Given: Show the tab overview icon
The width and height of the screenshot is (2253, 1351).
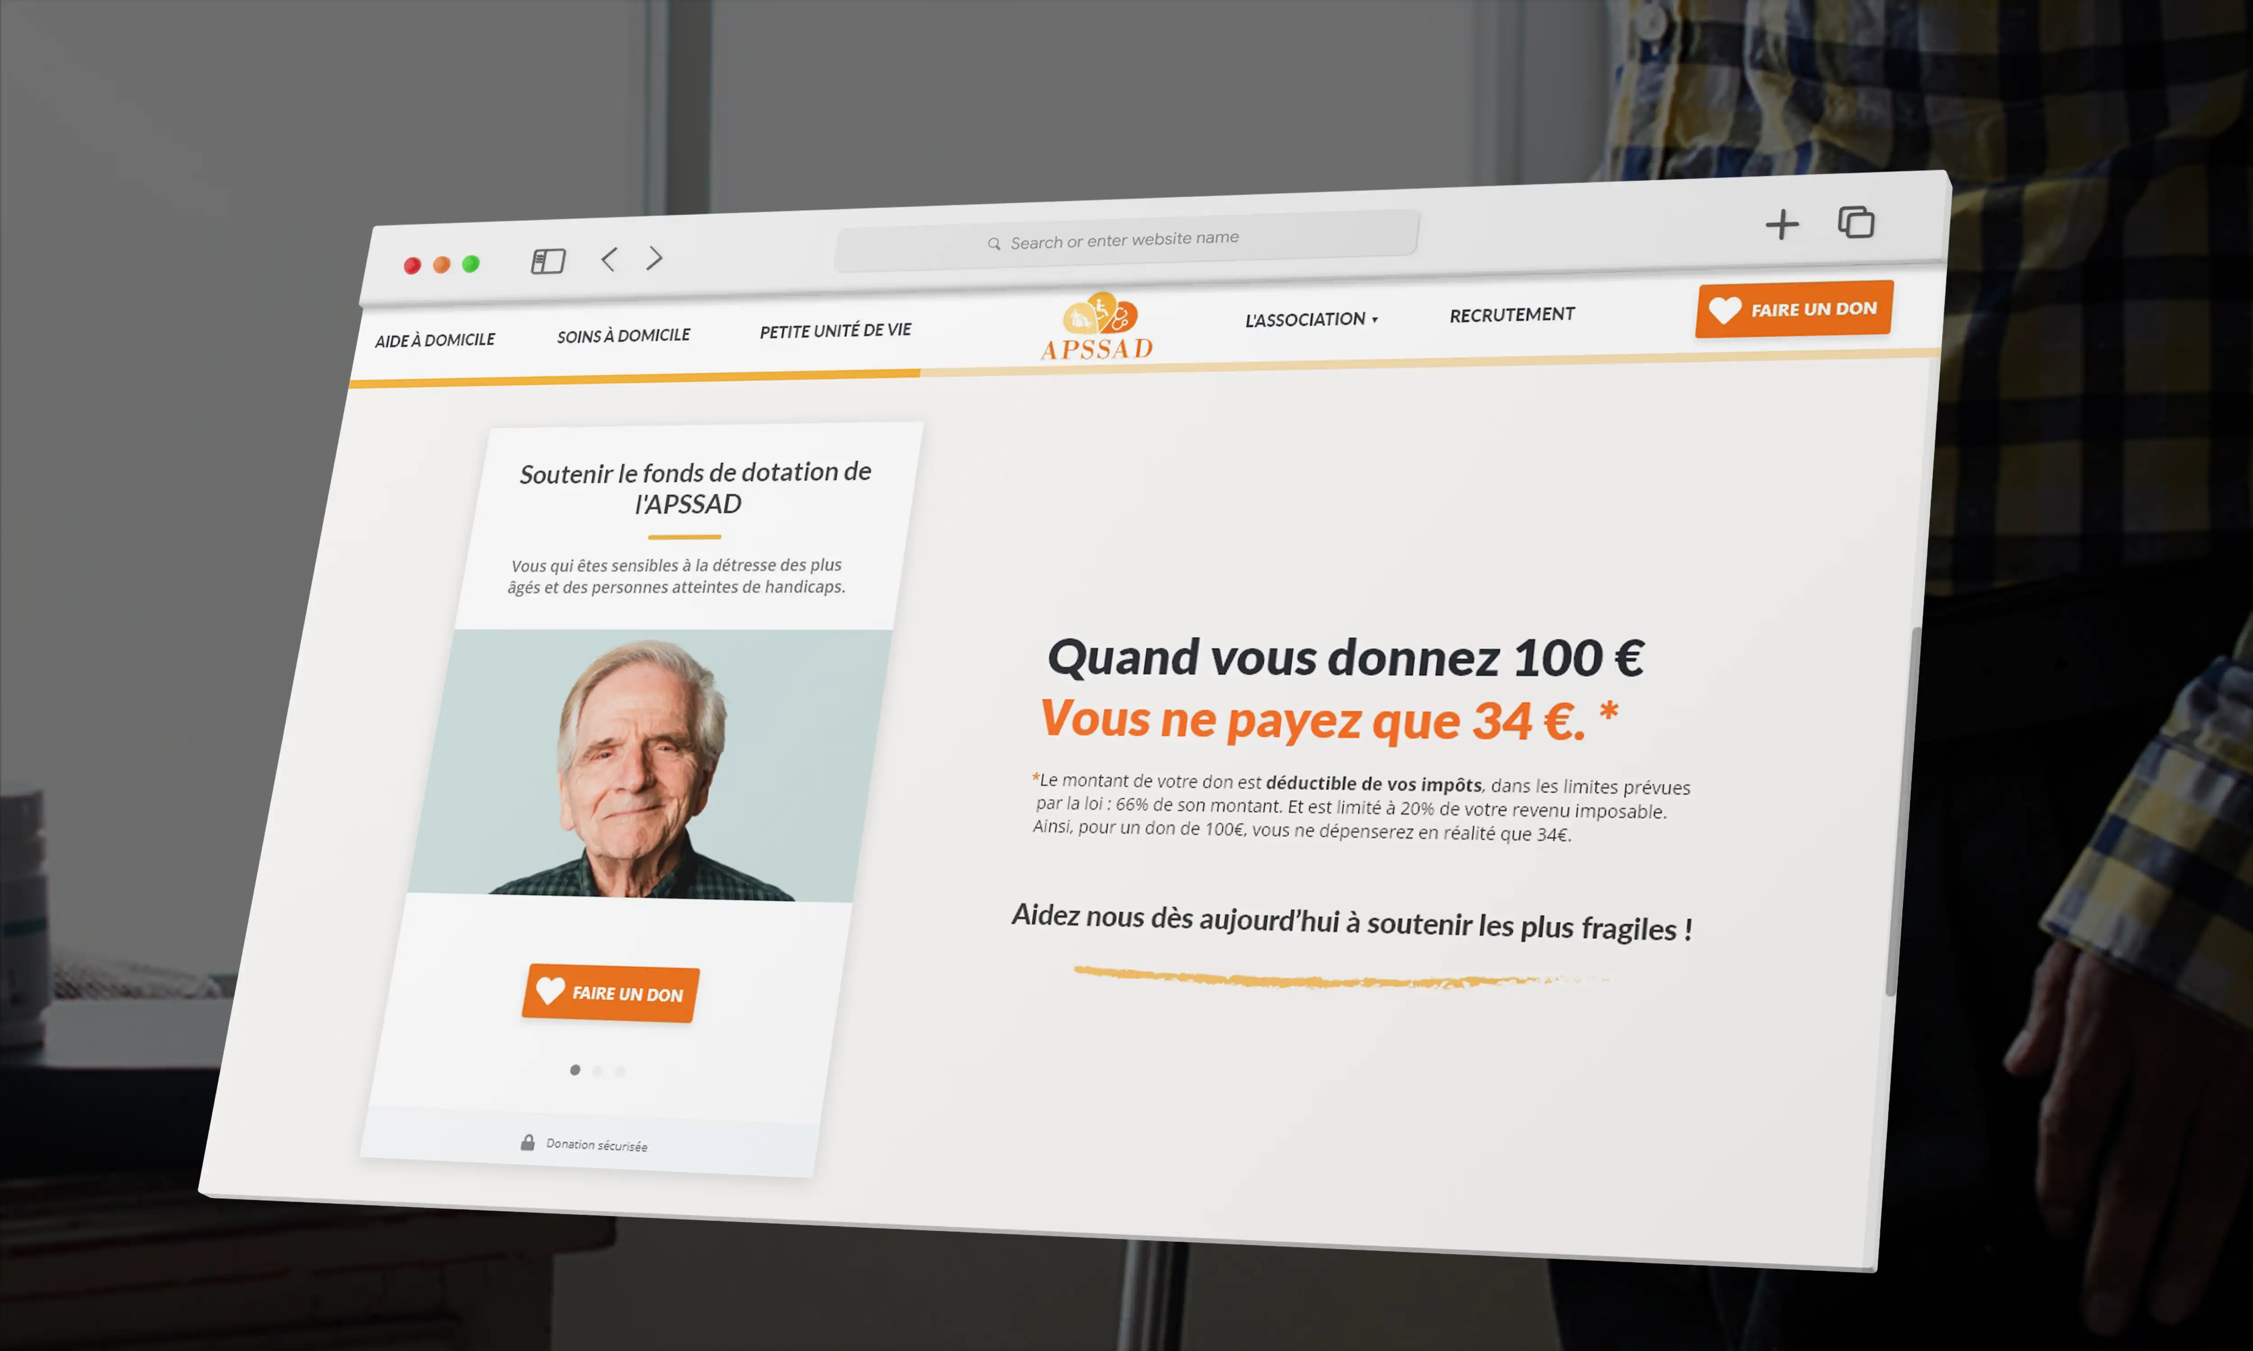Looking at the screenshot, I should coord(1856,222).
